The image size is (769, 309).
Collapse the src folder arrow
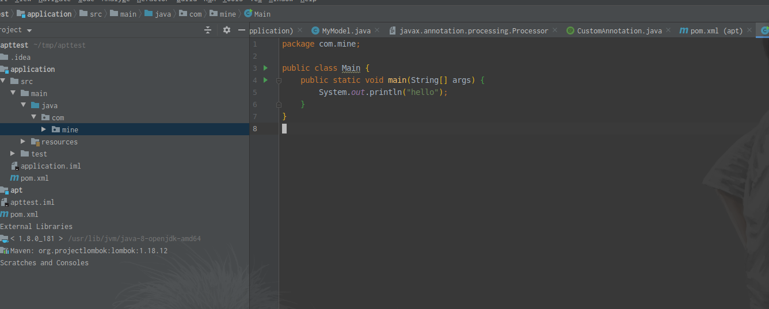[3, 81]
